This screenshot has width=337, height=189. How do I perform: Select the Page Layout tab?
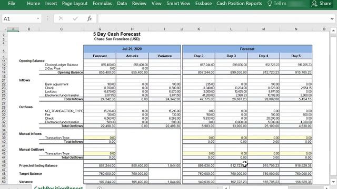pos(75,4)
